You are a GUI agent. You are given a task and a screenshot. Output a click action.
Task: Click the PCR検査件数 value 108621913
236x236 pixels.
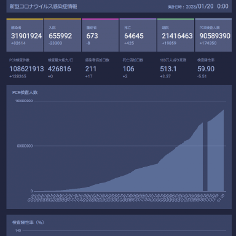[26, 69]
